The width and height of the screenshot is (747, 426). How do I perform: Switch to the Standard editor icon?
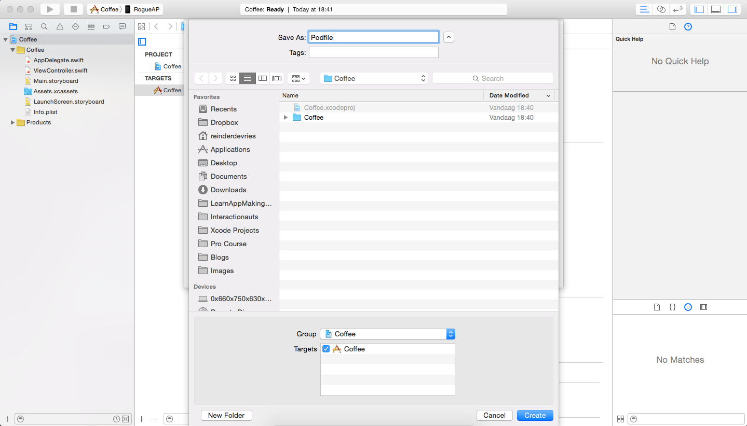point(645,9)
